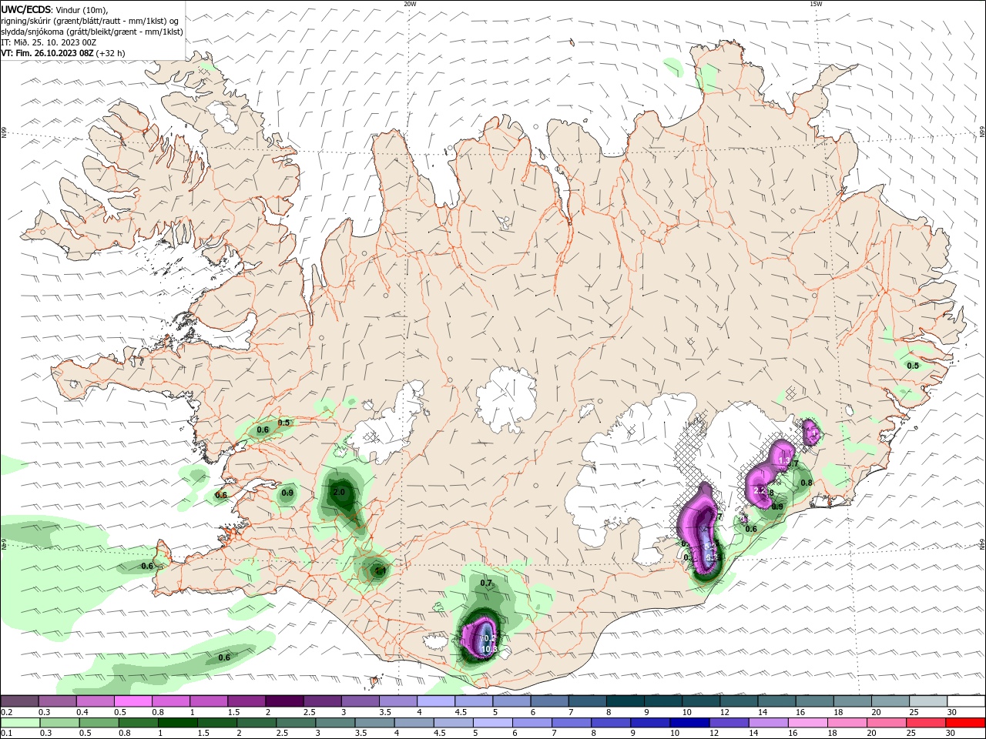The image size is (986, 739).
Task: Pick the reddish-pink 25 rain scale swatch
Action: (x=924, y=722)
